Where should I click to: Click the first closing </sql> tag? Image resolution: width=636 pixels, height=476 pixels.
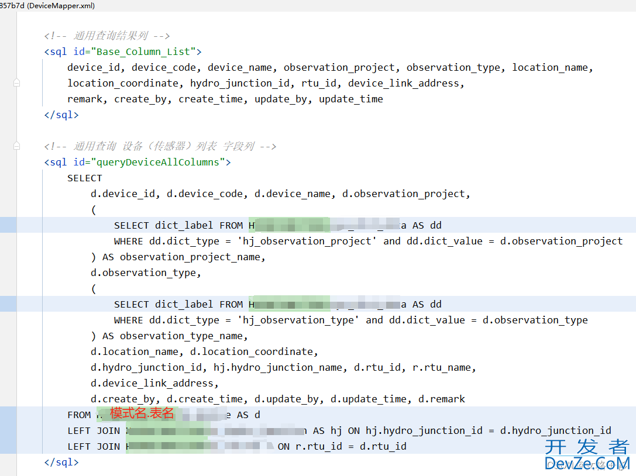click(61, 115)
